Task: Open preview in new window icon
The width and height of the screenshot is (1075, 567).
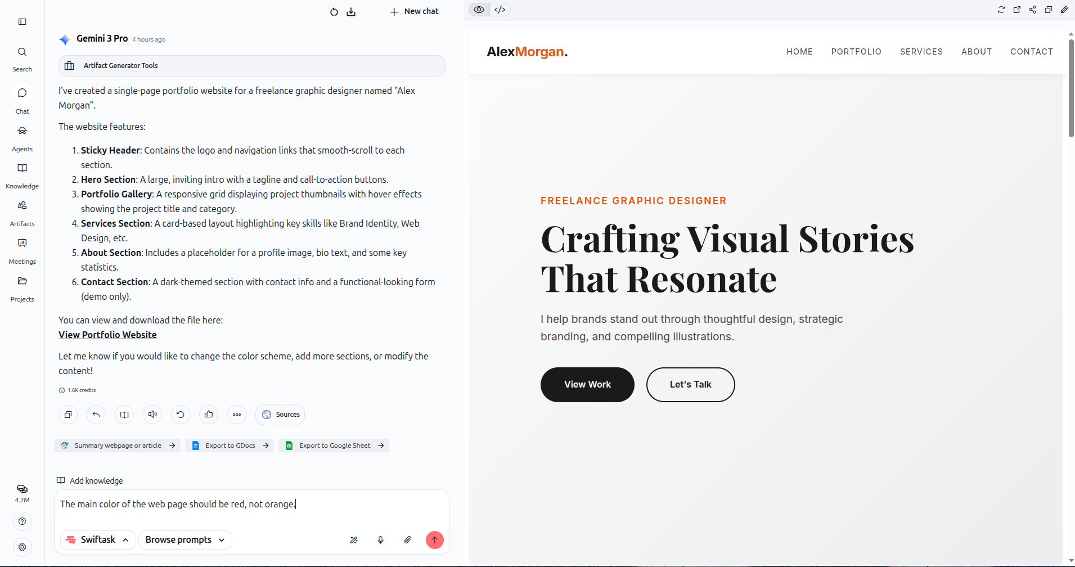Action: click(1017, 10)
